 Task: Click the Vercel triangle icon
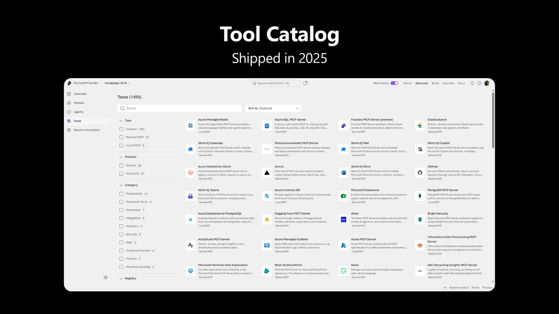coord(267,173)
